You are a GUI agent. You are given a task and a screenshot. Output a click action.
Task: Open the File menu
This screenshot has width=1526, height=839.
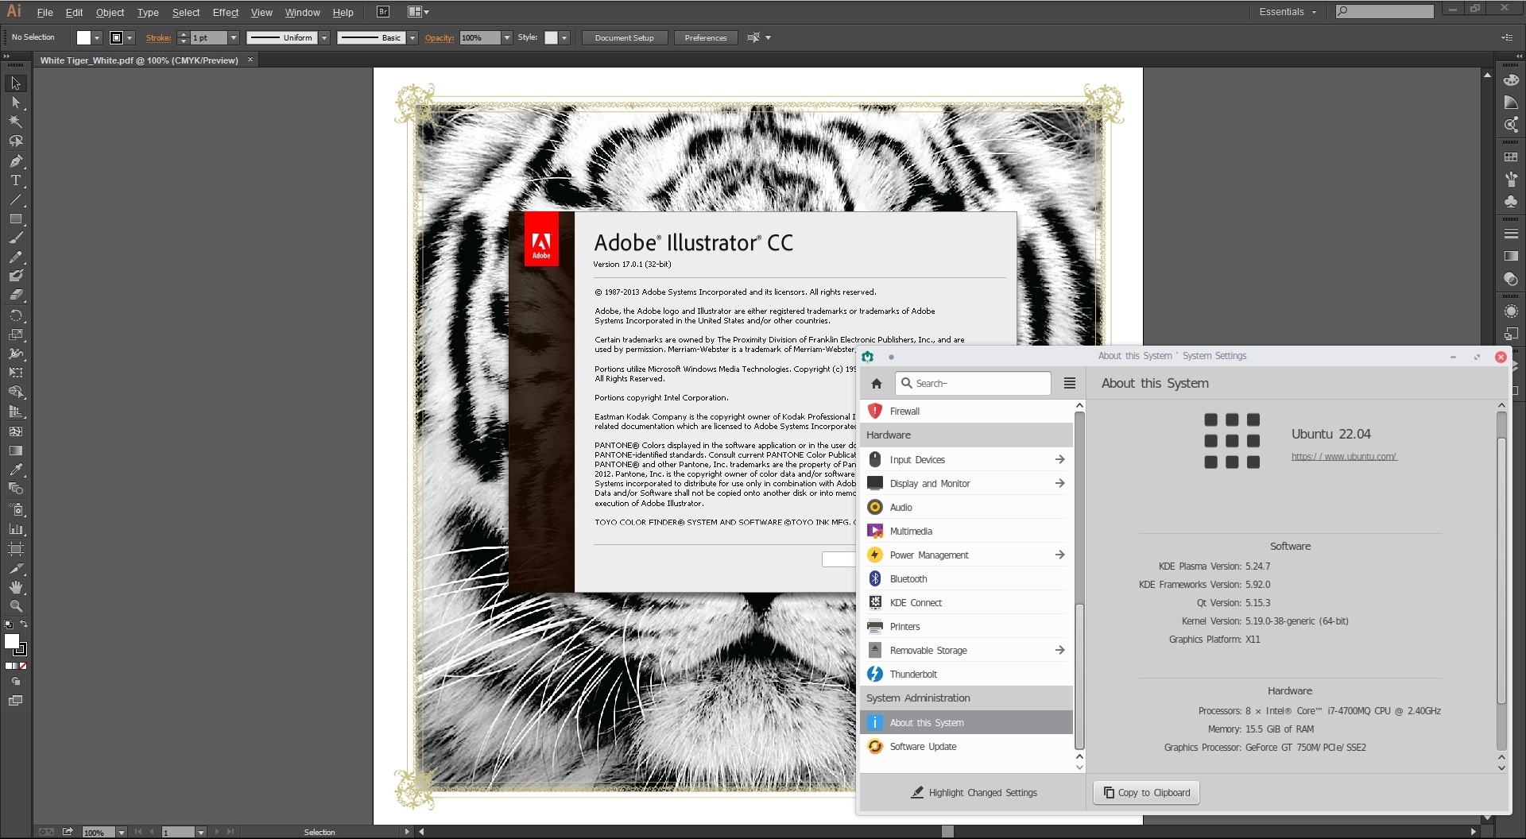[x=45, y=13]
